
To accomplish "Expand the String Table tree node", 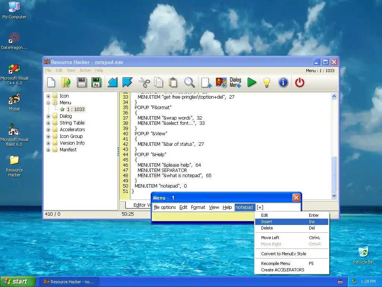I will tap(48, 123).
